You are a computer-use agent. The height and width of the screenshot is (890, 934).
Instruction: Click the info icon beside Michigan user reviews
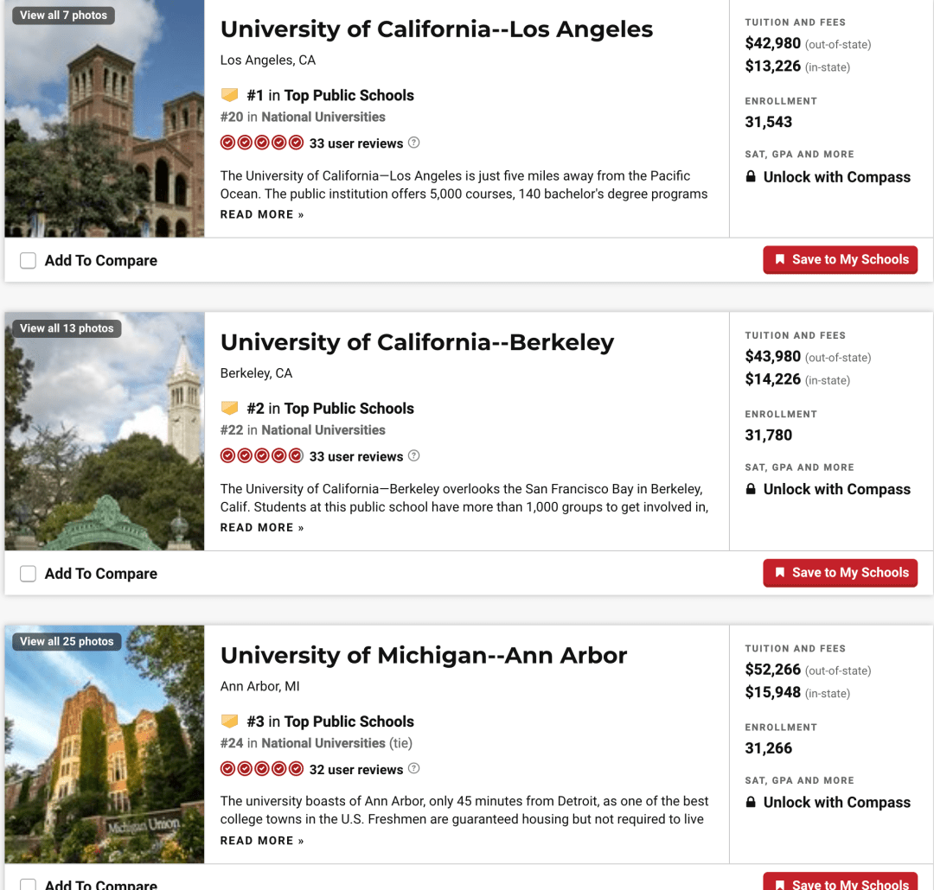(413, 768)
